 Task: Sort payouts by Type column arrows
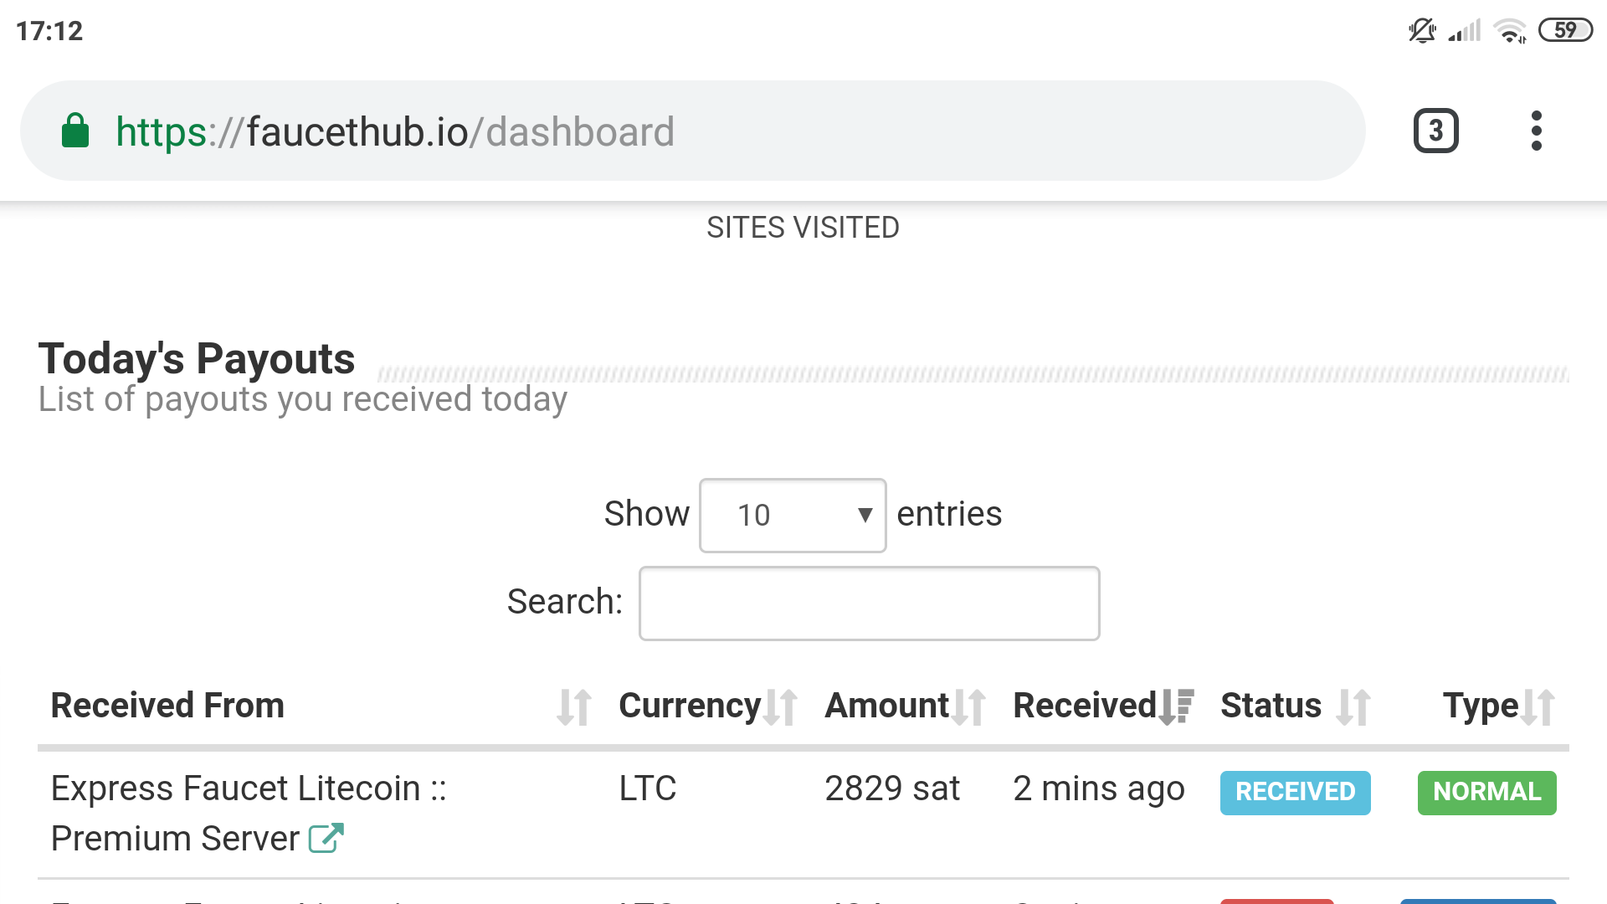point(1538,706)
